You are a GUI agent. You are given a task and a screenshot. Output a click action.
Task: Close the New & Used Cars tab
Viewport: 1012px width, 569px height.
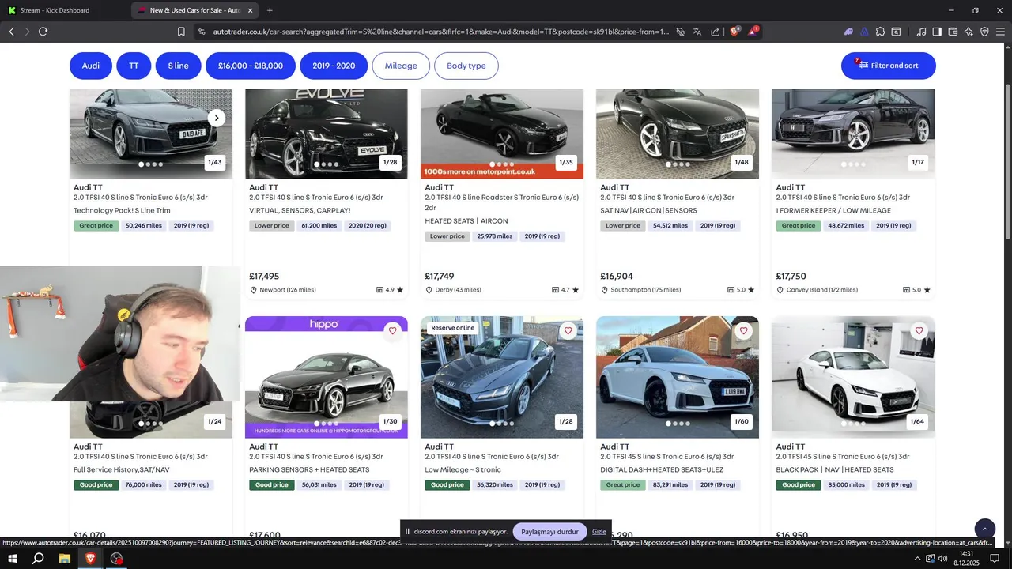251,10
